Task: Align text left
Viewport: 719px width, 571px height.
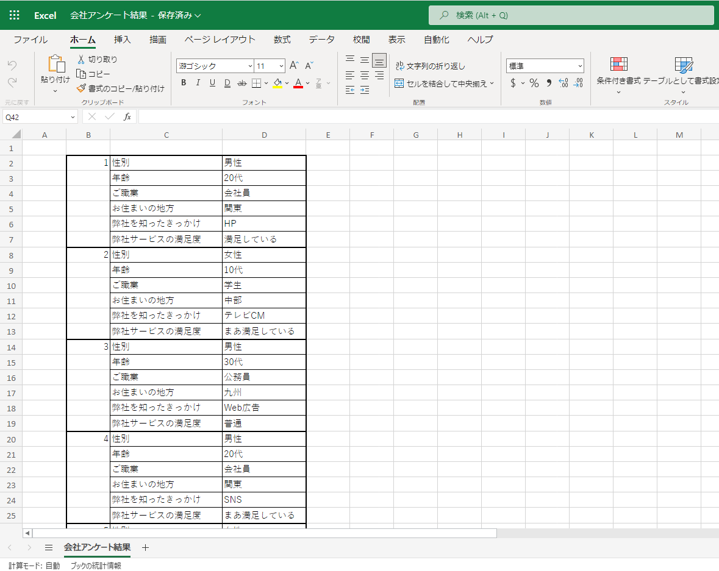Action: 350,75
